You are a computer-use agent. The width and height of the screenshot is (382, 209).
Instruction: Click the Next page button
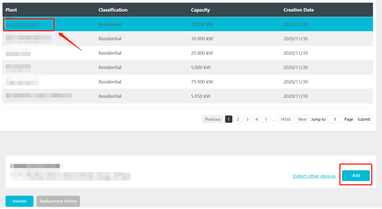point(302,119)
